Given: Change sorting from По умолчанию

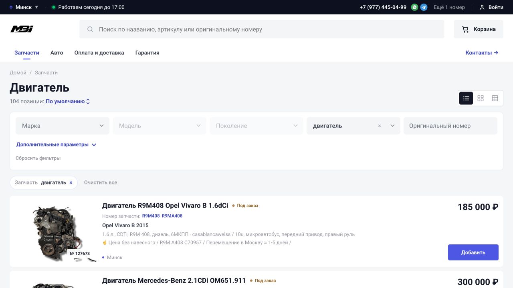Looking at the screenshot, I should point(68,101).
